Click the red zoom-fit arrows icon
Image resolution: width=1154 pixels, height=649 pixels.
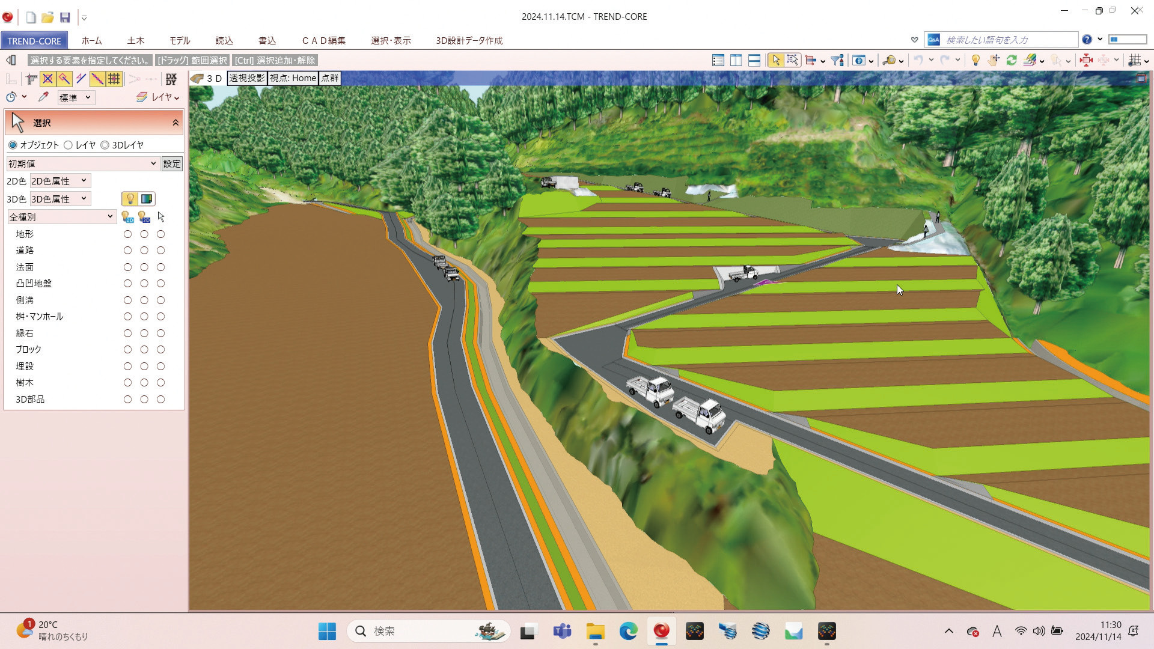click(1085, 60)
